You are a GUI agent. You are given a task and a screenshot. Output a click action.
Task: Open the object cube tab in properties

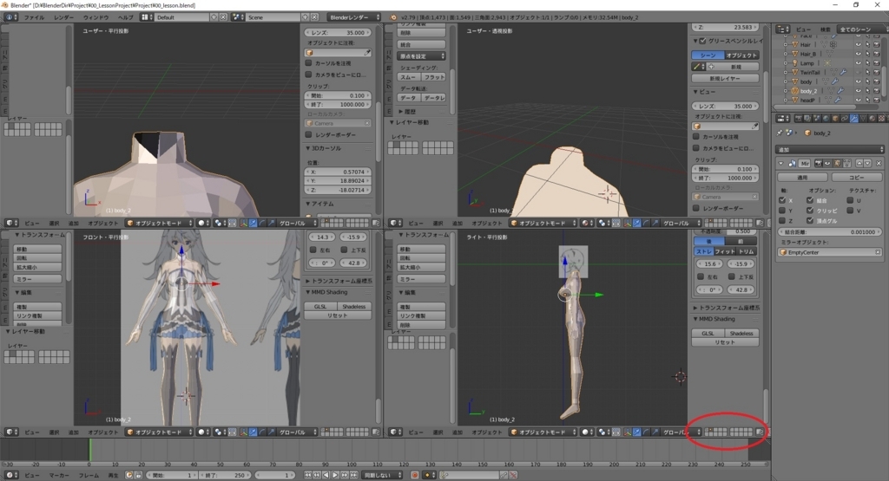pyautogui.click(x=835, y=118)
